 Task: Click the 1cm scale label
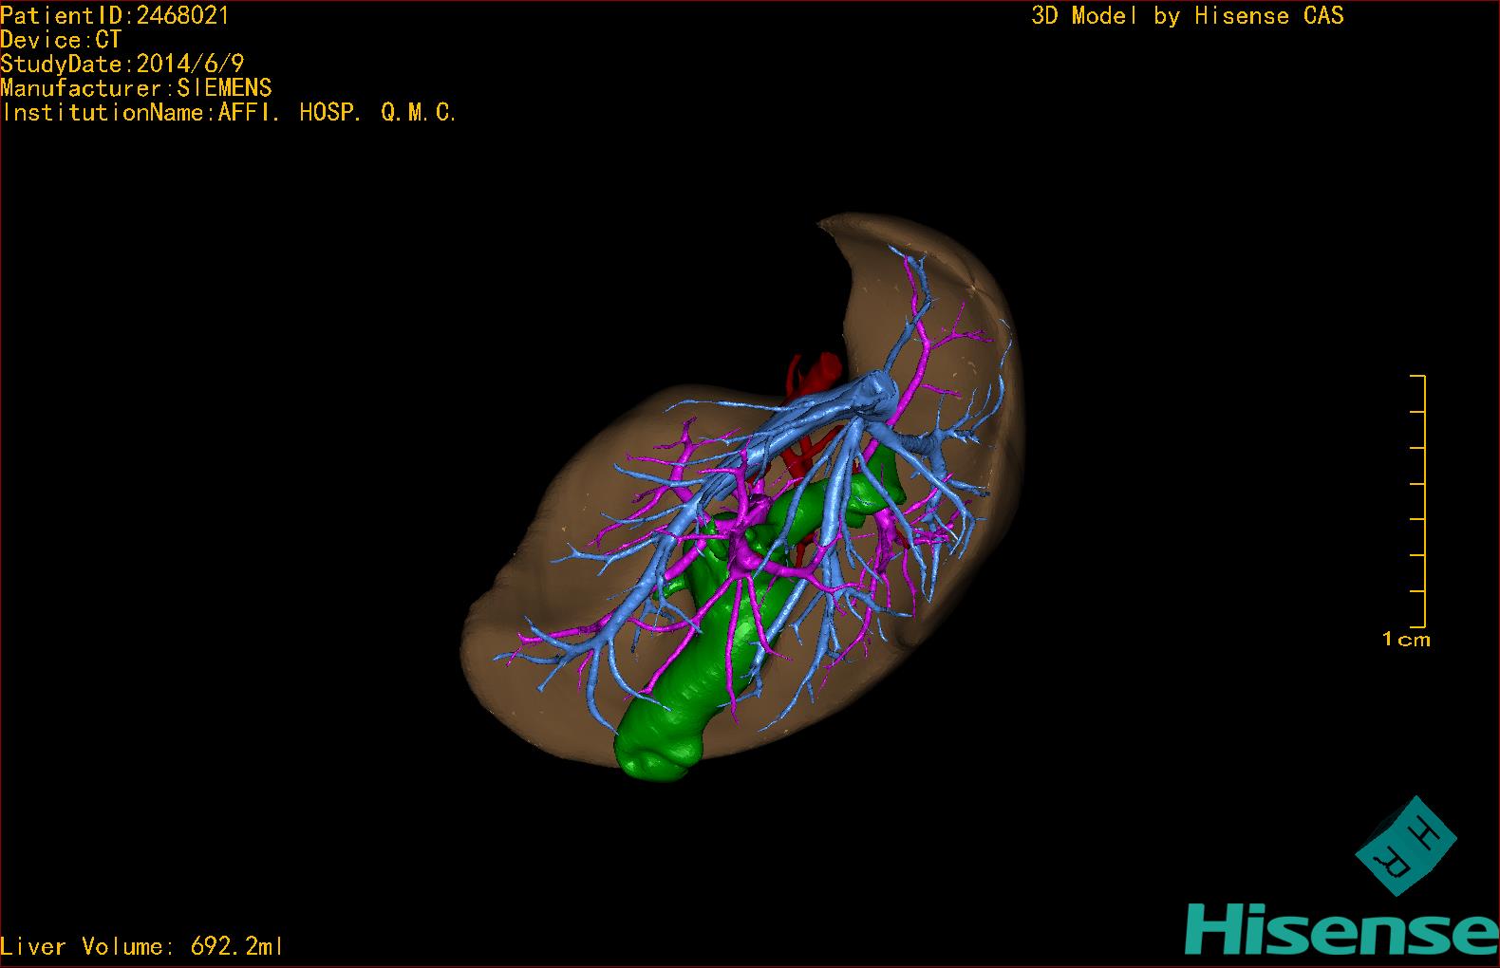[1406, 640]
